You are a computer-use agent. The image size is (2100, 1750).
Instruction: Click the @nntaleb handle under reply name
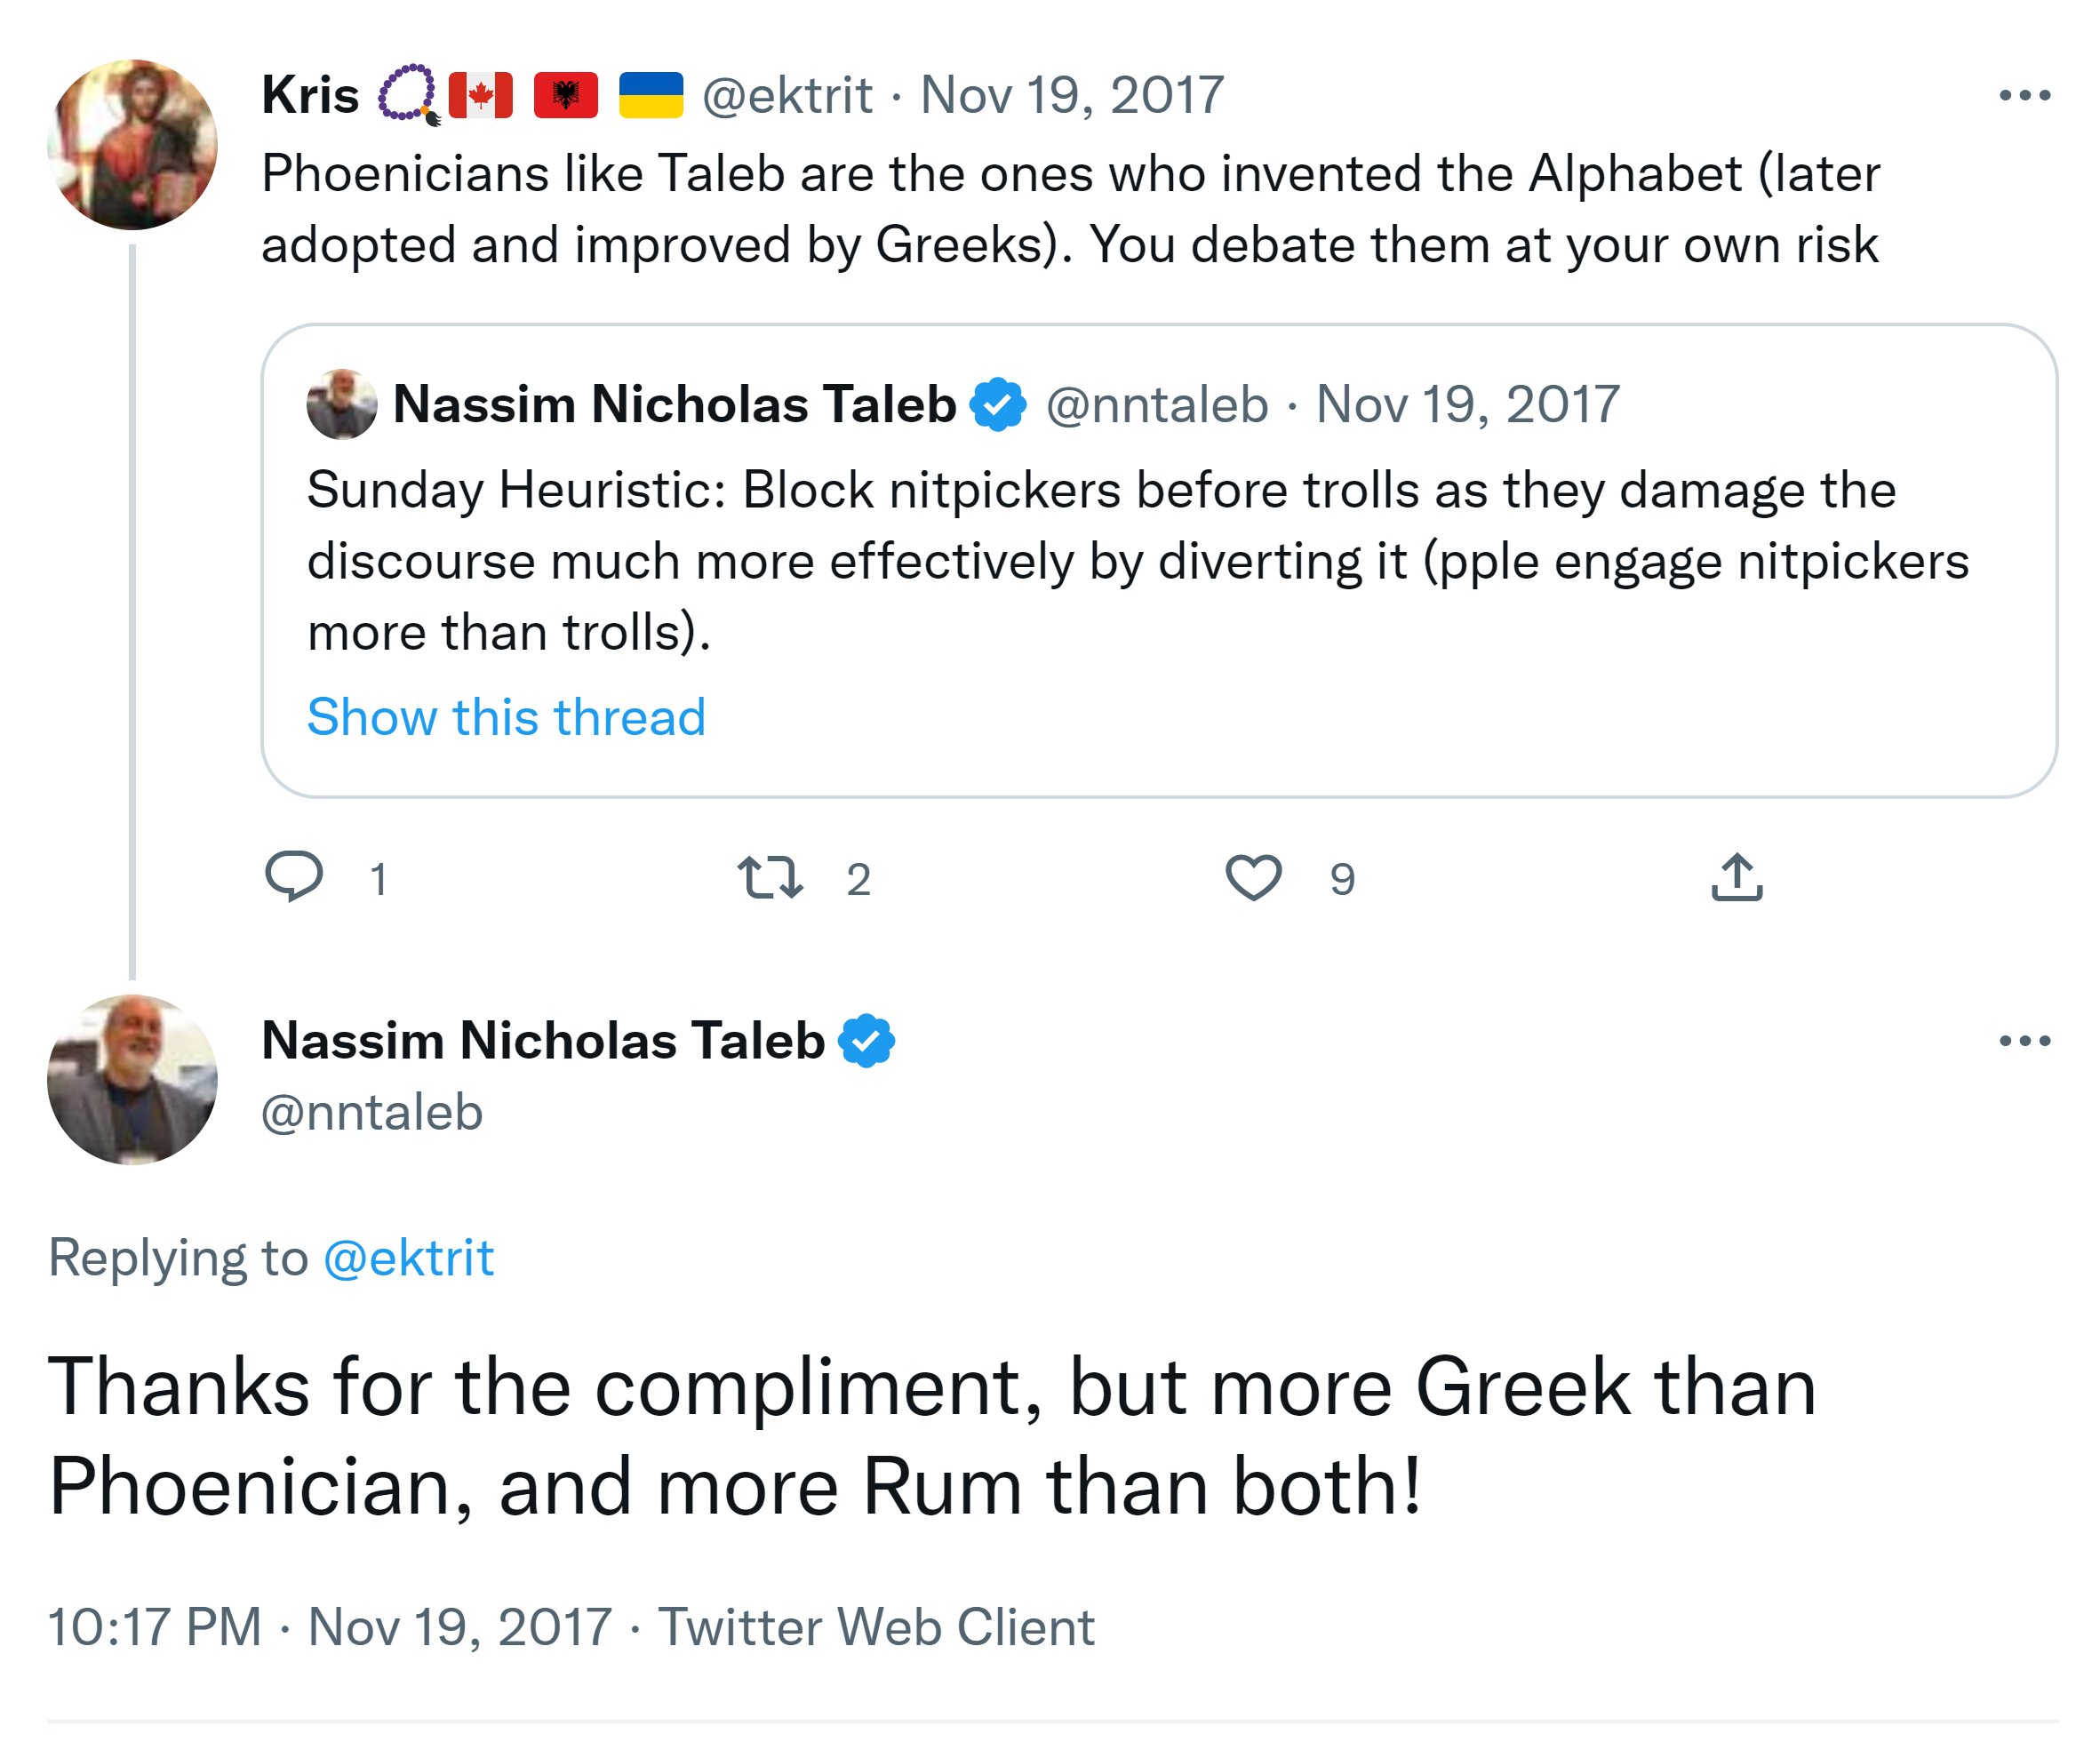[372, 1112]
